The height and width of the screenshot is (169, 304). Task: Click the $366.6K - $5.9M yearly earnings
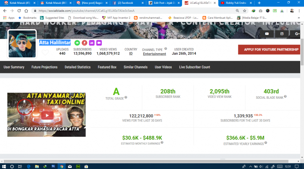click(245, 138)
